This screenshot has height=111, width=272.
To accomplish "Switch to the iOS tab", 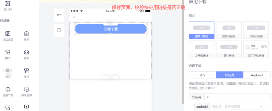I will pos(203,75).
